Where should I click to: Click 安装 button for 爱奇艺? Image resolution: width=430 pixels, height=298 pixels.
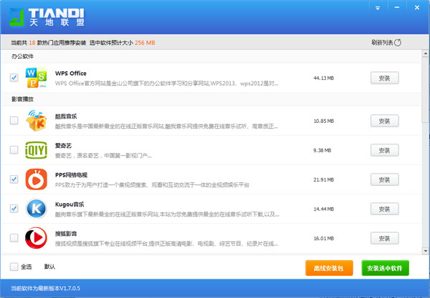384,150
